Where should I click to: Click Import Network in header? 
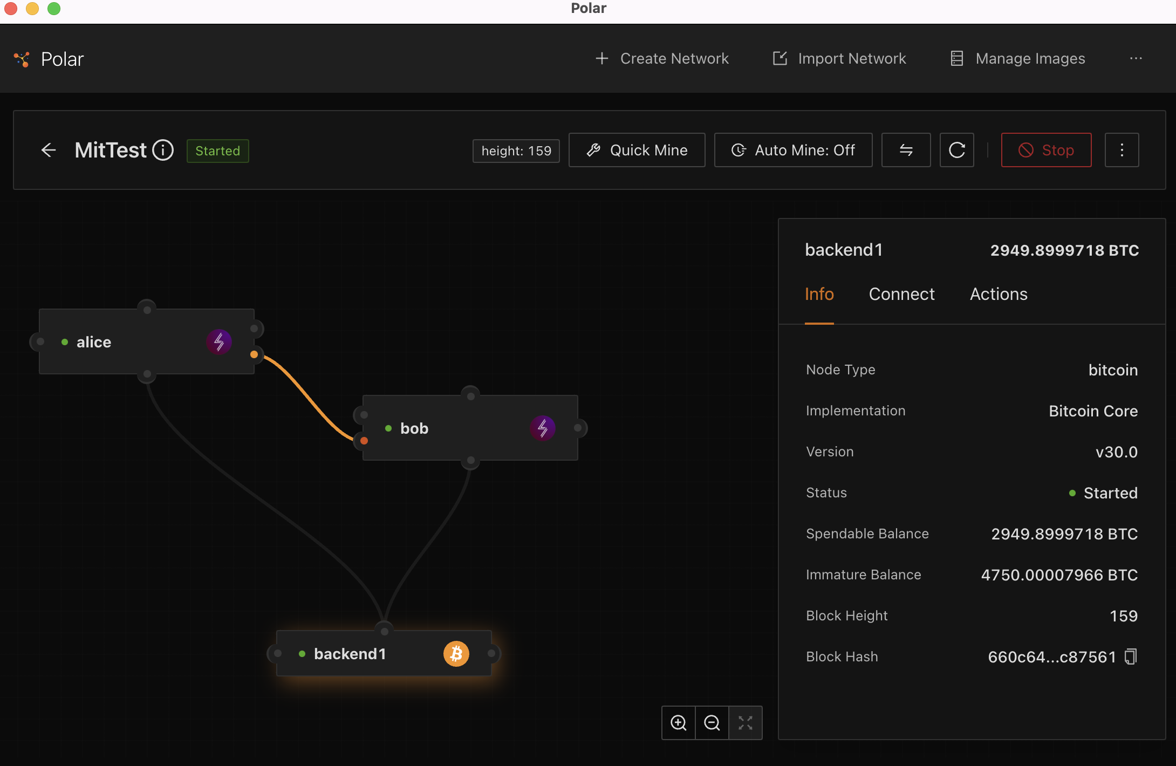[x=839, y=58]
